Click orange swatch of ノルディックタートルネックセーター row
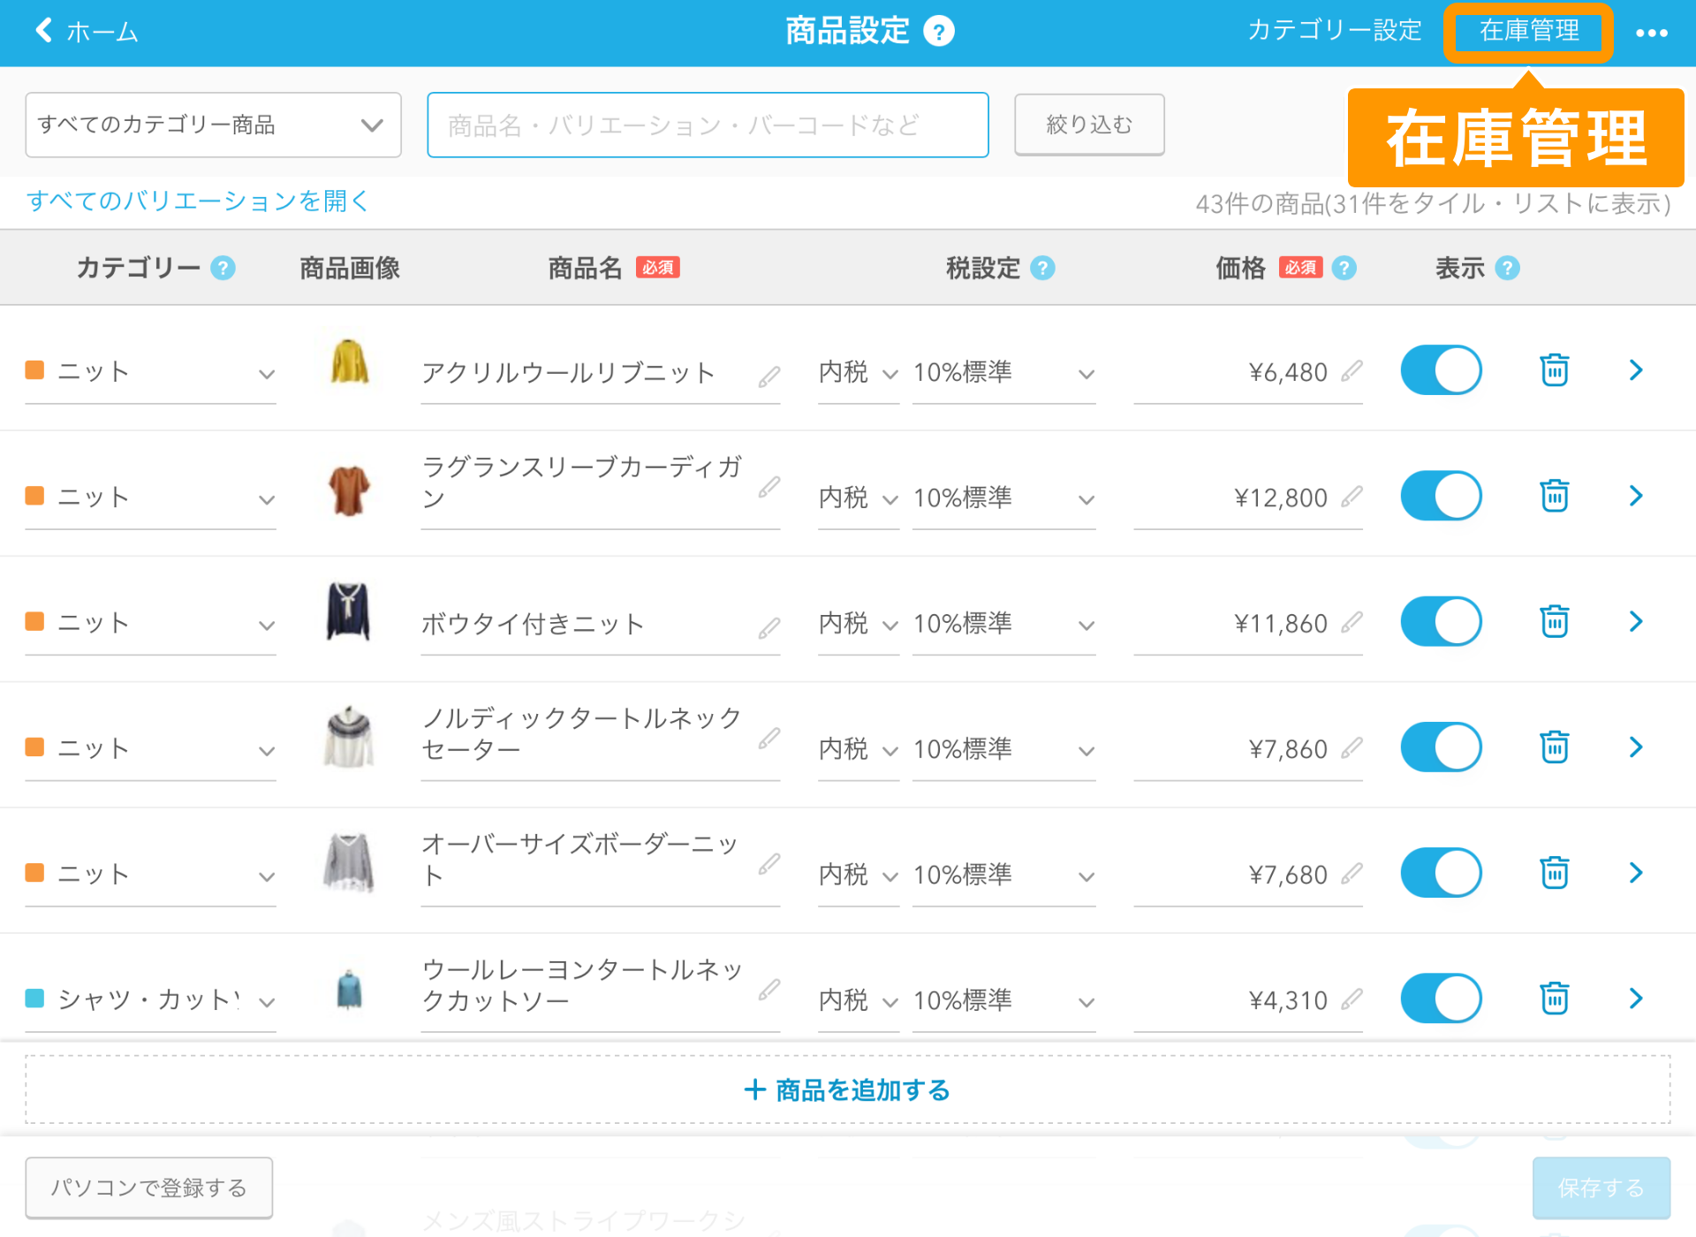1696x1237 pixels. (x=35, y=747)
